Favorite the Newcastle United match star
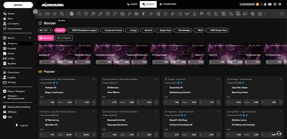This screenshot has width=287, height=139. point(156,112)
